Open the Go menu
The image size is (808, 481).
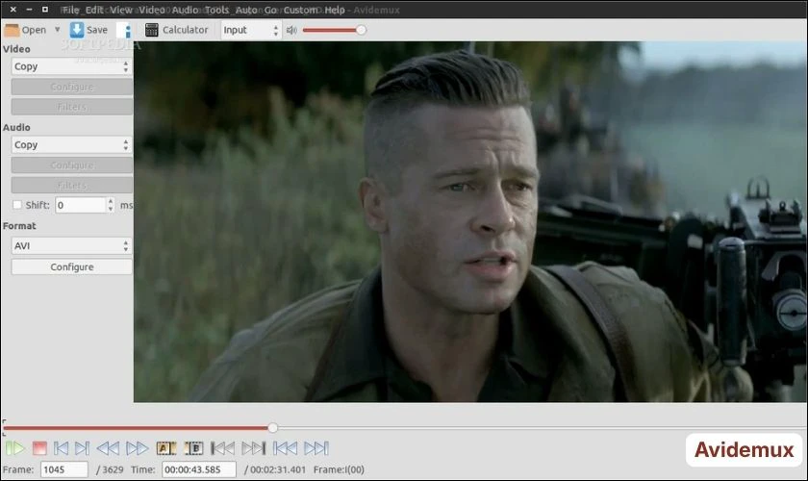point(270,10)
